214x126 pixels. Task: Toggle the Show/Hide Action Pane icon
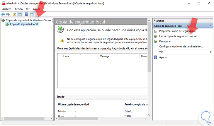31,14
